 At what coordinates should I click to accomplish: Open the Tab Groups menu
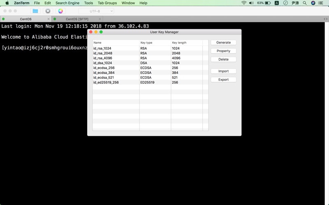point(107,3)
